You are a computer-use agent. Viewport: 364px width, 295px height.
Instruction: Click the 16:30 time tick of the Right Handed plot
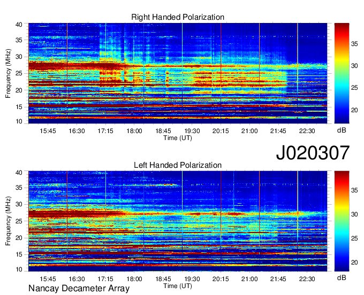click(77, 131)
